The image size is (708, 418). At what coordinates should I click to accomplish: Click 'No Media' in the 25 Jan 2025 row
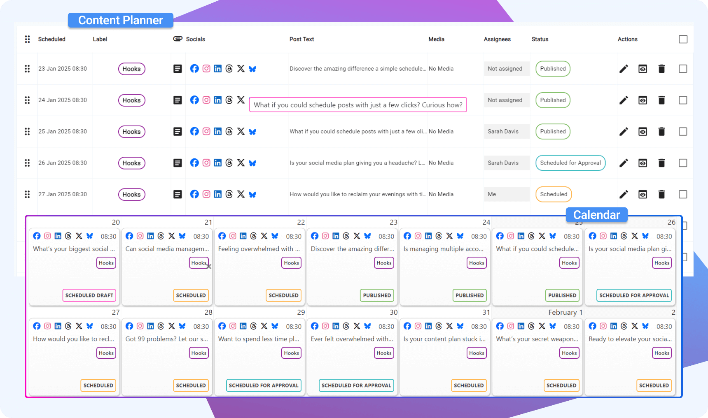coord(441,132)
